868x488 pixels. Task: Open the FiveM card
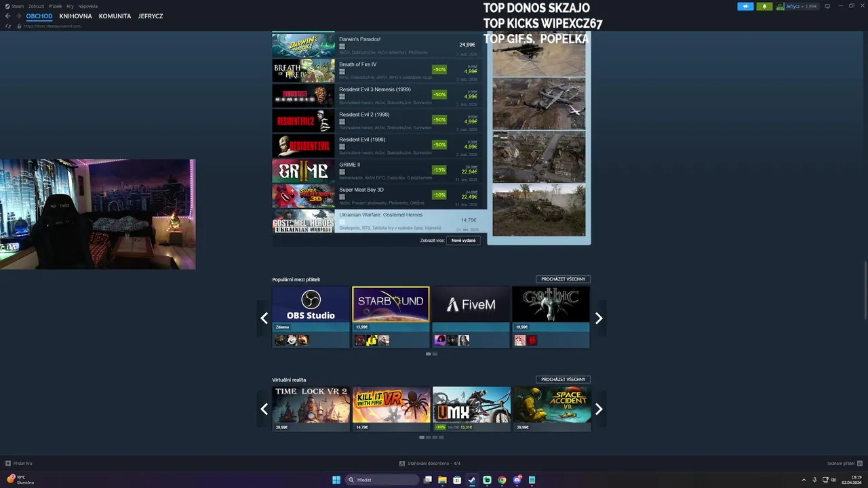tap(471, 317)
